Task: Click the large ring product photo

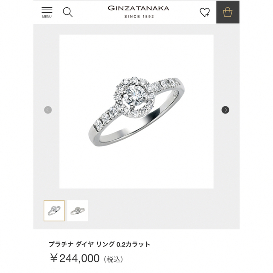Action: pos(136,111)
